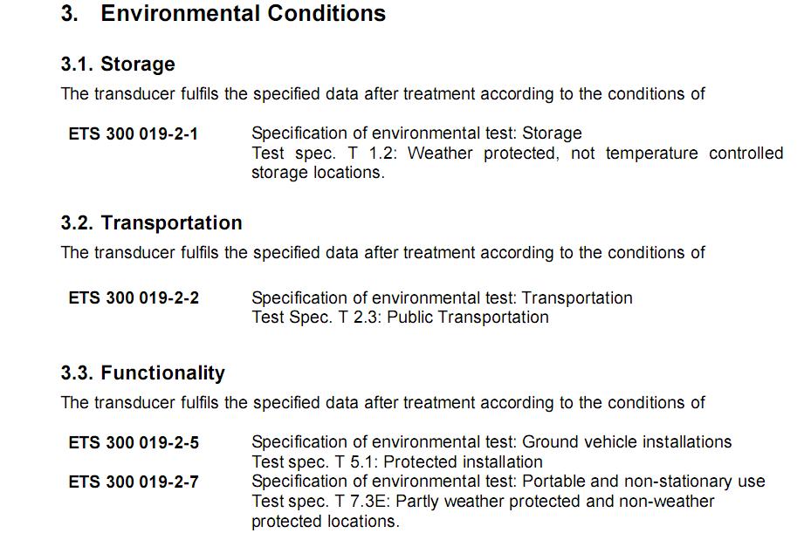804x533 pixels.
Task: Click the "Test spec. T 5.1: Protected installation" line
Action: coord(396,462)
